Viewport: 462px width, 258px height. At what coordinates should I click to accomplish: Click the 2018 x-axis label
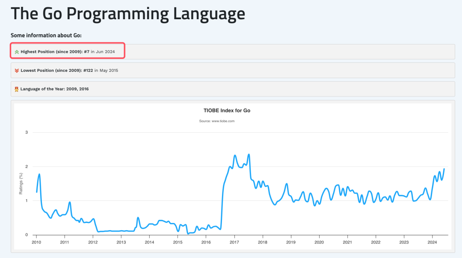pyautogui.click(x=263, y=242)
